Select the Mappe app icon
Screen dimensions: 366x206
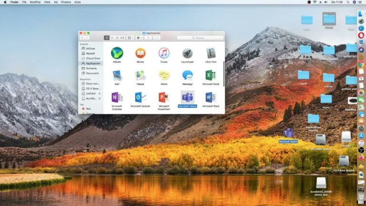tap(140, 75)
